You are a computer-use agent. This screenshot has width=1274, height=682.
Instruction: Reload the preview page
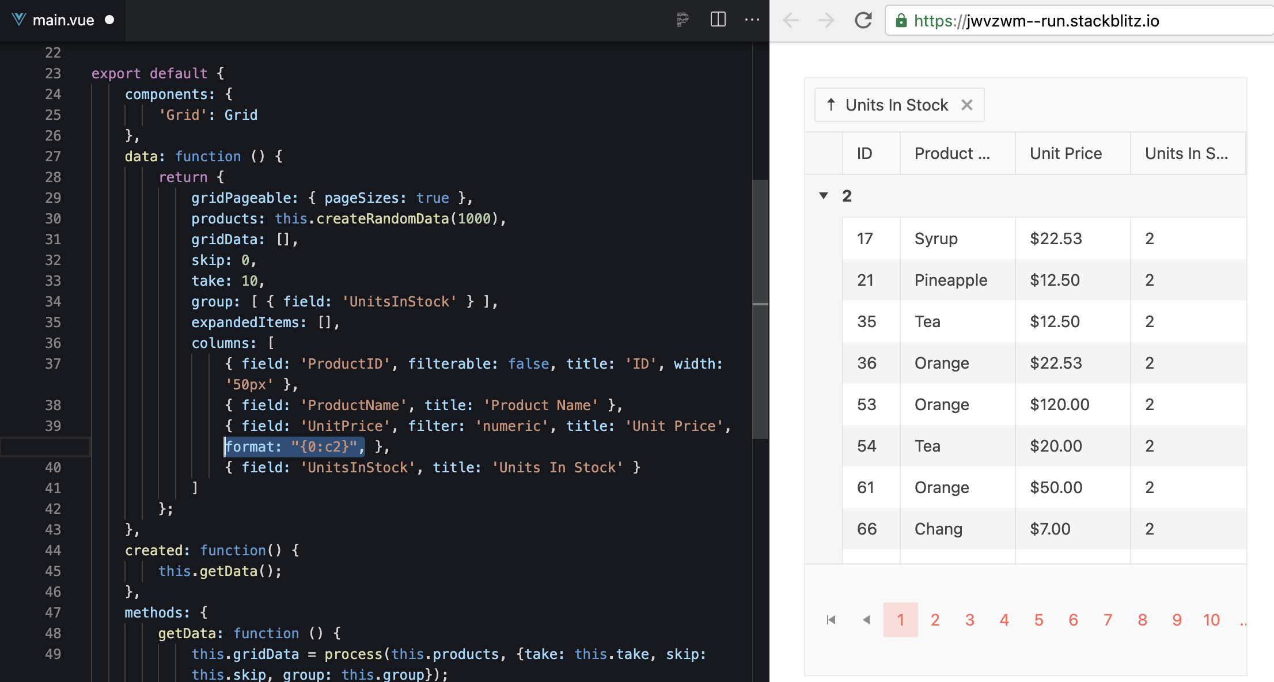click(862, 21)
